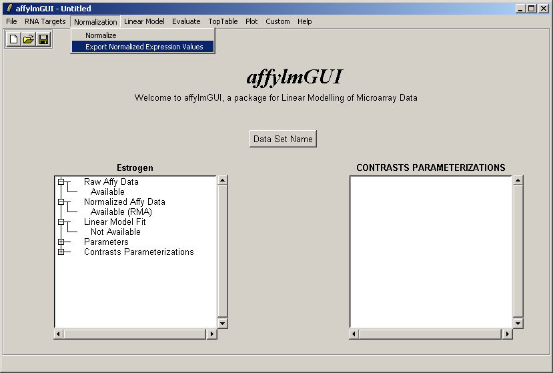Open the Plot menu

pos(251,21)
